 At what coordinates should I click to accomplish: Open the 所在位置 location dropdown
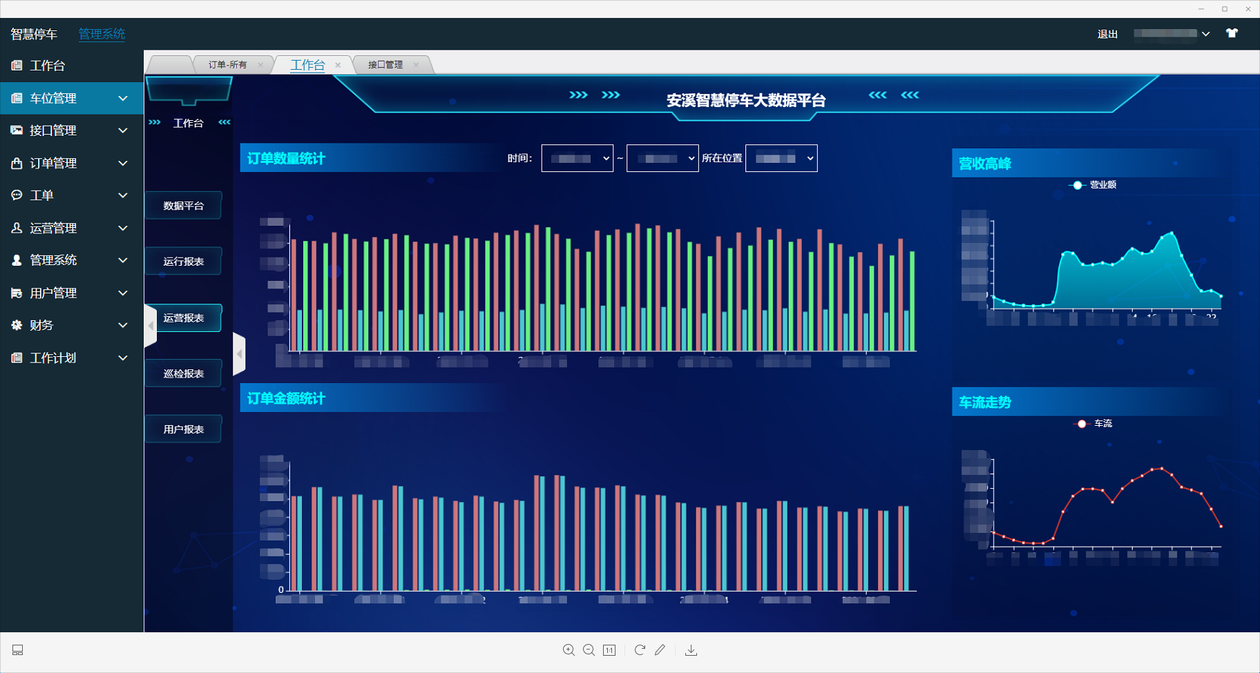coord(781,158)
